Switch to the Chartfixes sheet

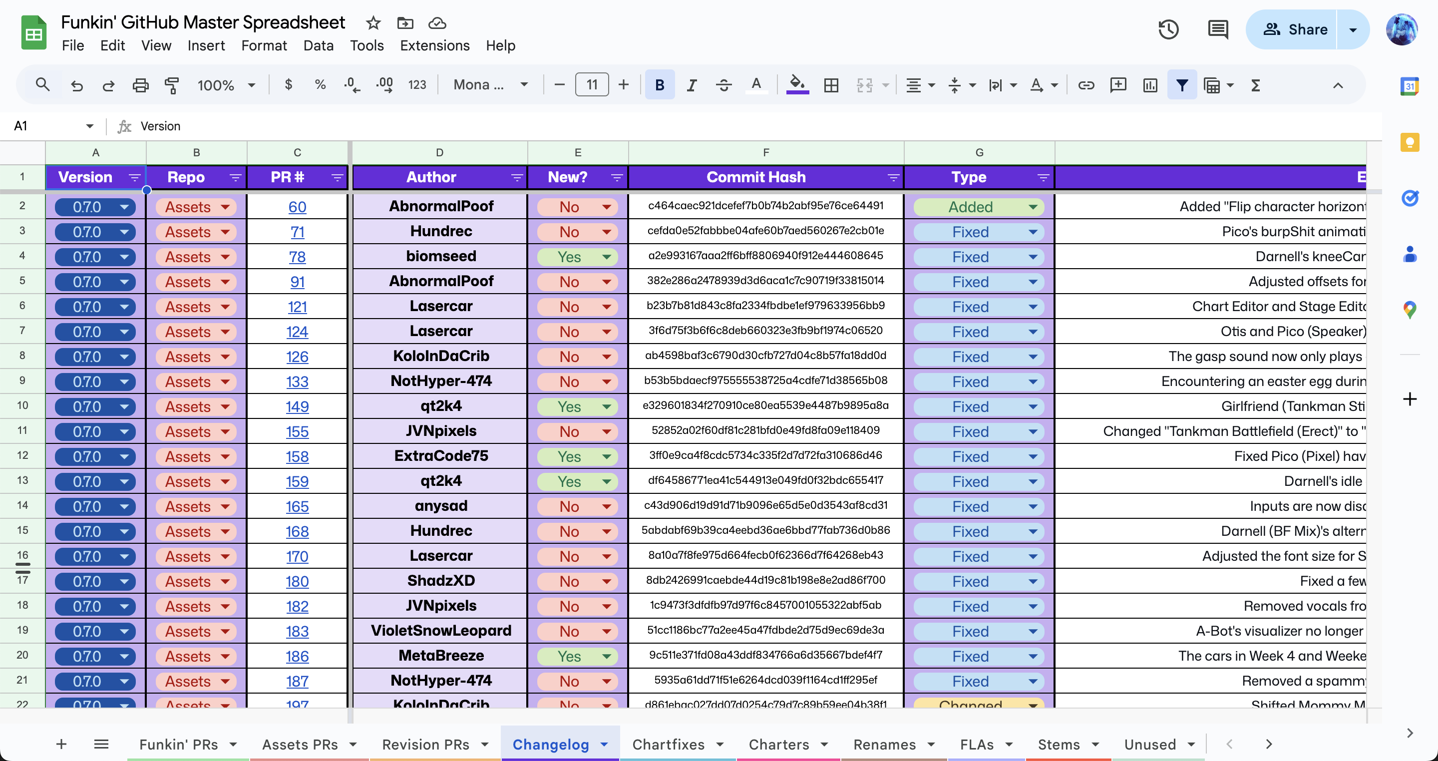tap(668, 744)
